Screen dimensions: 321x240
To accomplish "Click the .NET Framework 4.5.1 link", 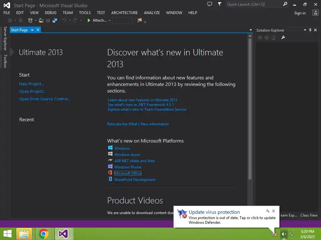I will [140, 104].
